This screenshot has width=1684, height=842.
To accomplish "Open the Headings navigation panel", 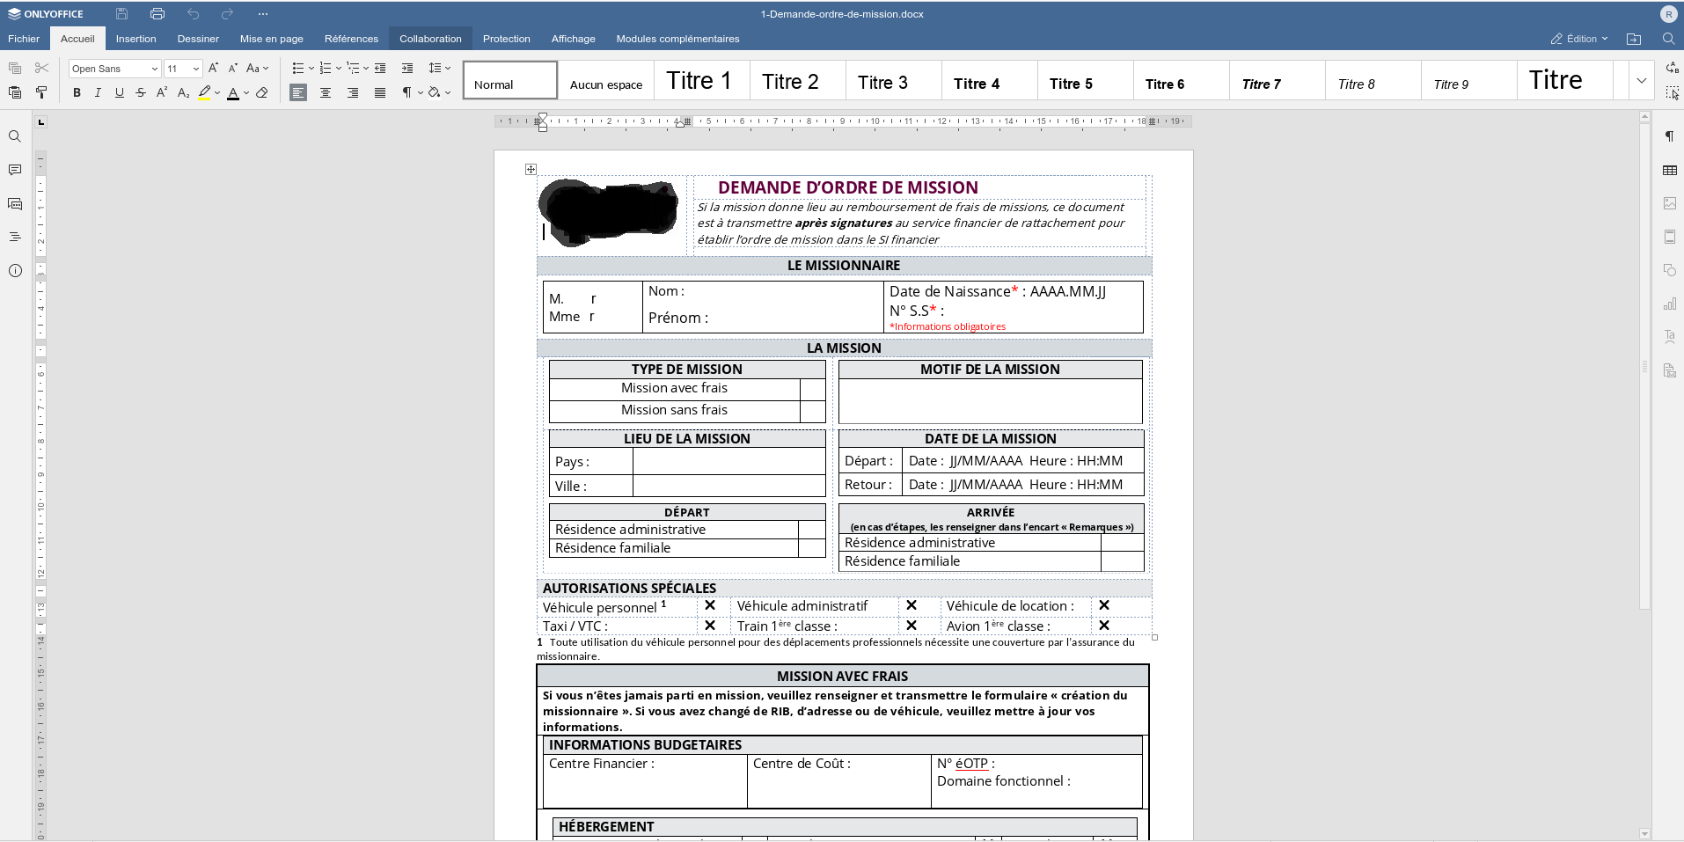I will (15, 237).
